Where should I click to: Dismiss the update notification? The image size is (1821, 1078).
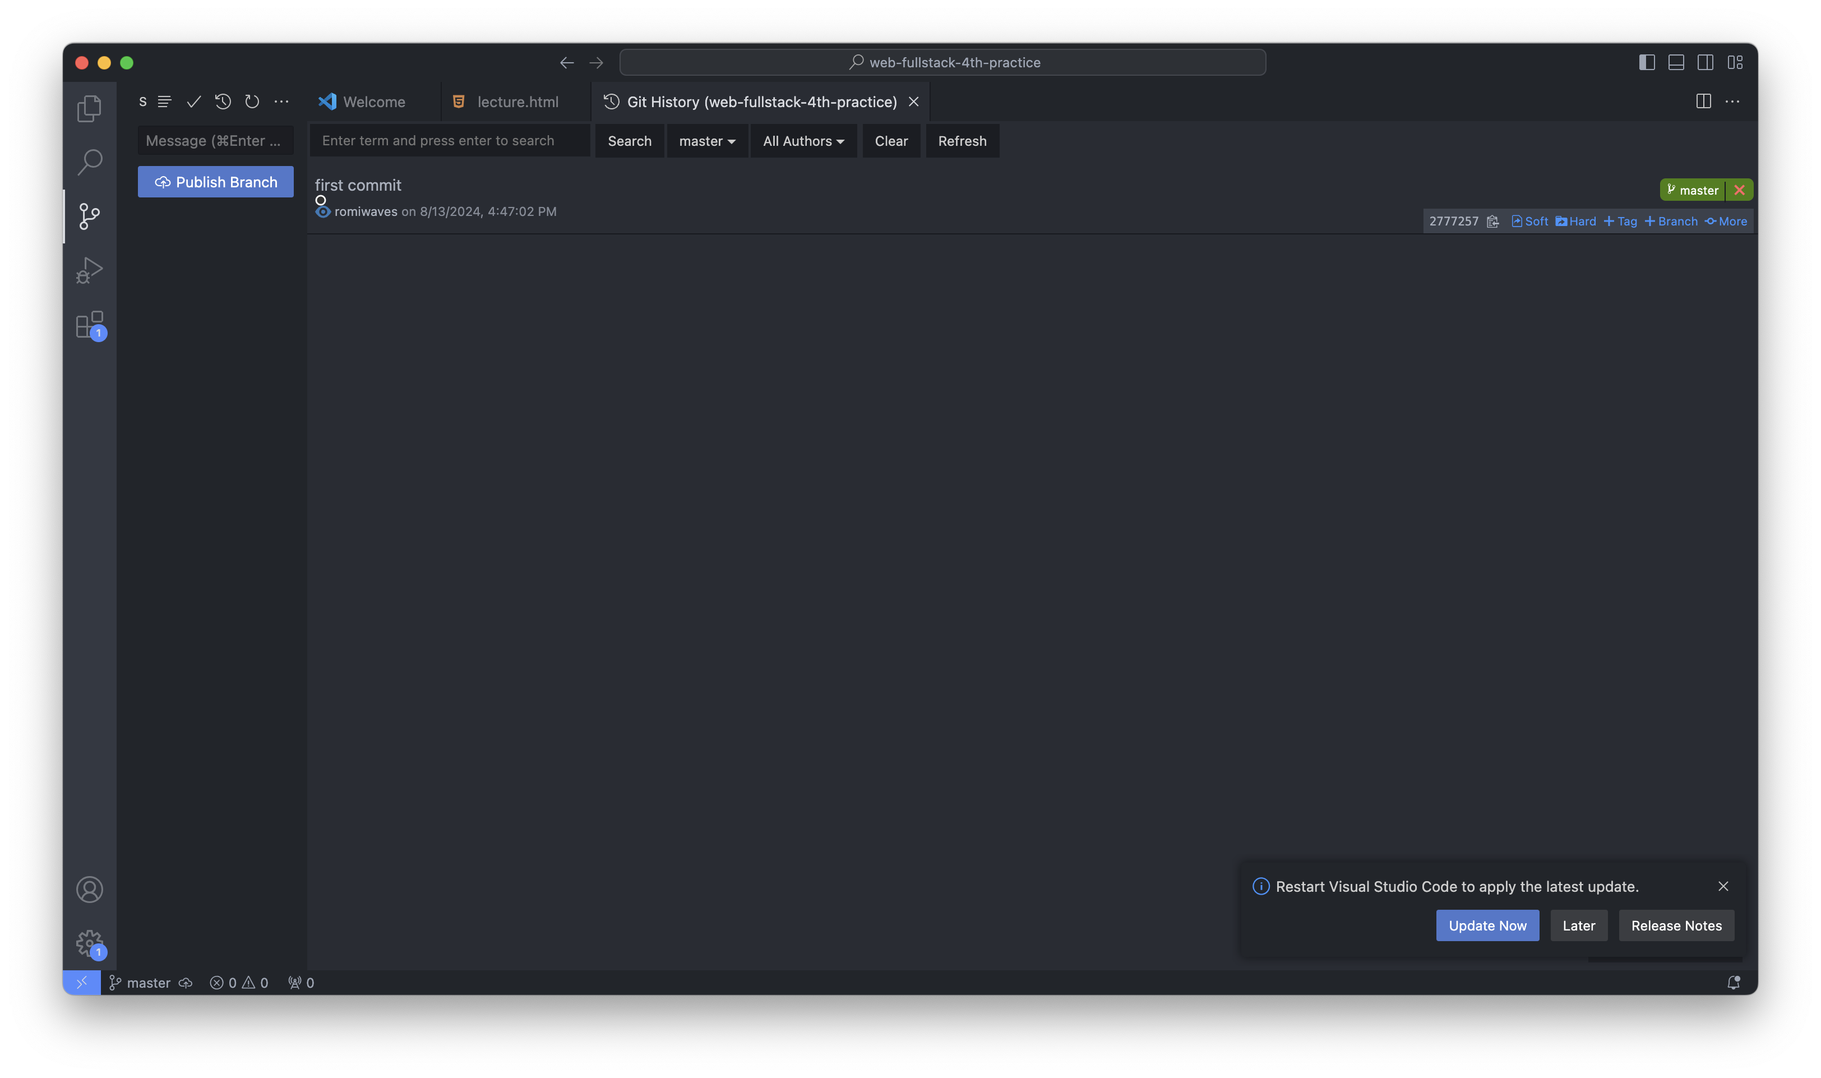[x=1723, y=886]
